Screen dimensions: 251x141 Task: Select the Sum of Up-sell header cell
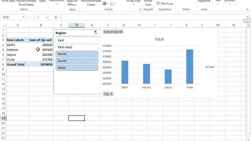pos(41,40)
